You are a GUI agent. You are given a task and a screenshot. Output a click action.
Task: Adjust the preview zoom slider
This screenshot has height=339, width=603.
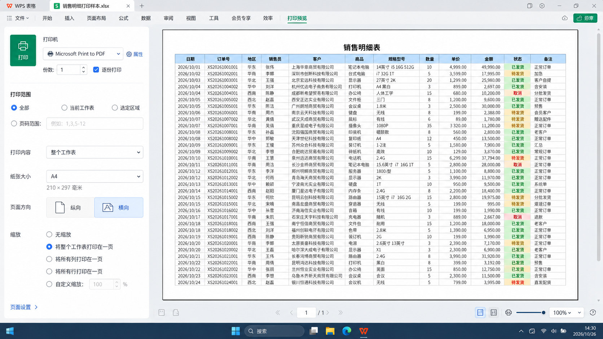(x=543, y=313)
